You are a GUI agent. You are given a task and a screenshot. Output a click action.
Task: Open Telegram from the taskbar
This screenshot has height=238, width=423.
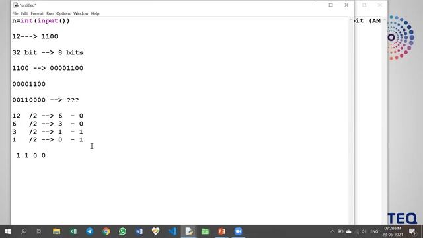(x=90, y=231)
